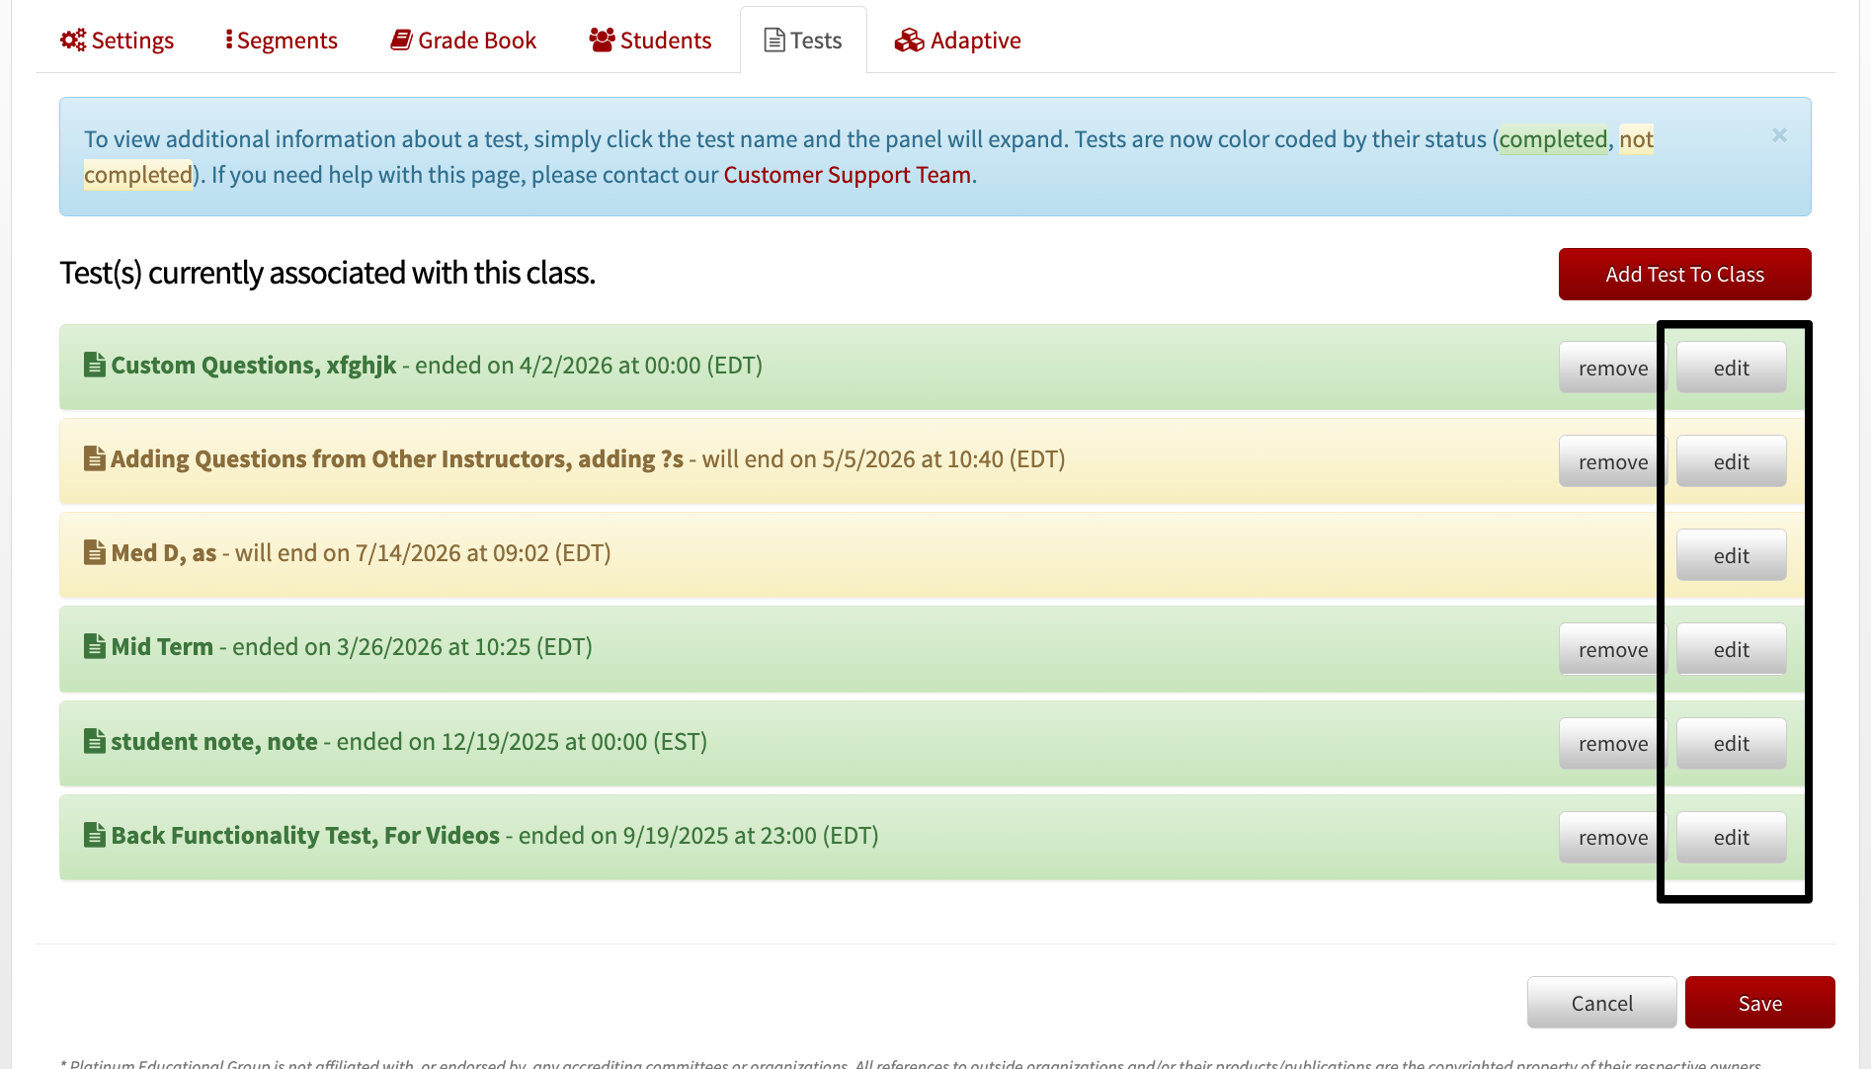Edit the Back Functionality Test
Screen dimensions: 1871x1069
click(x=1731, y=837)
